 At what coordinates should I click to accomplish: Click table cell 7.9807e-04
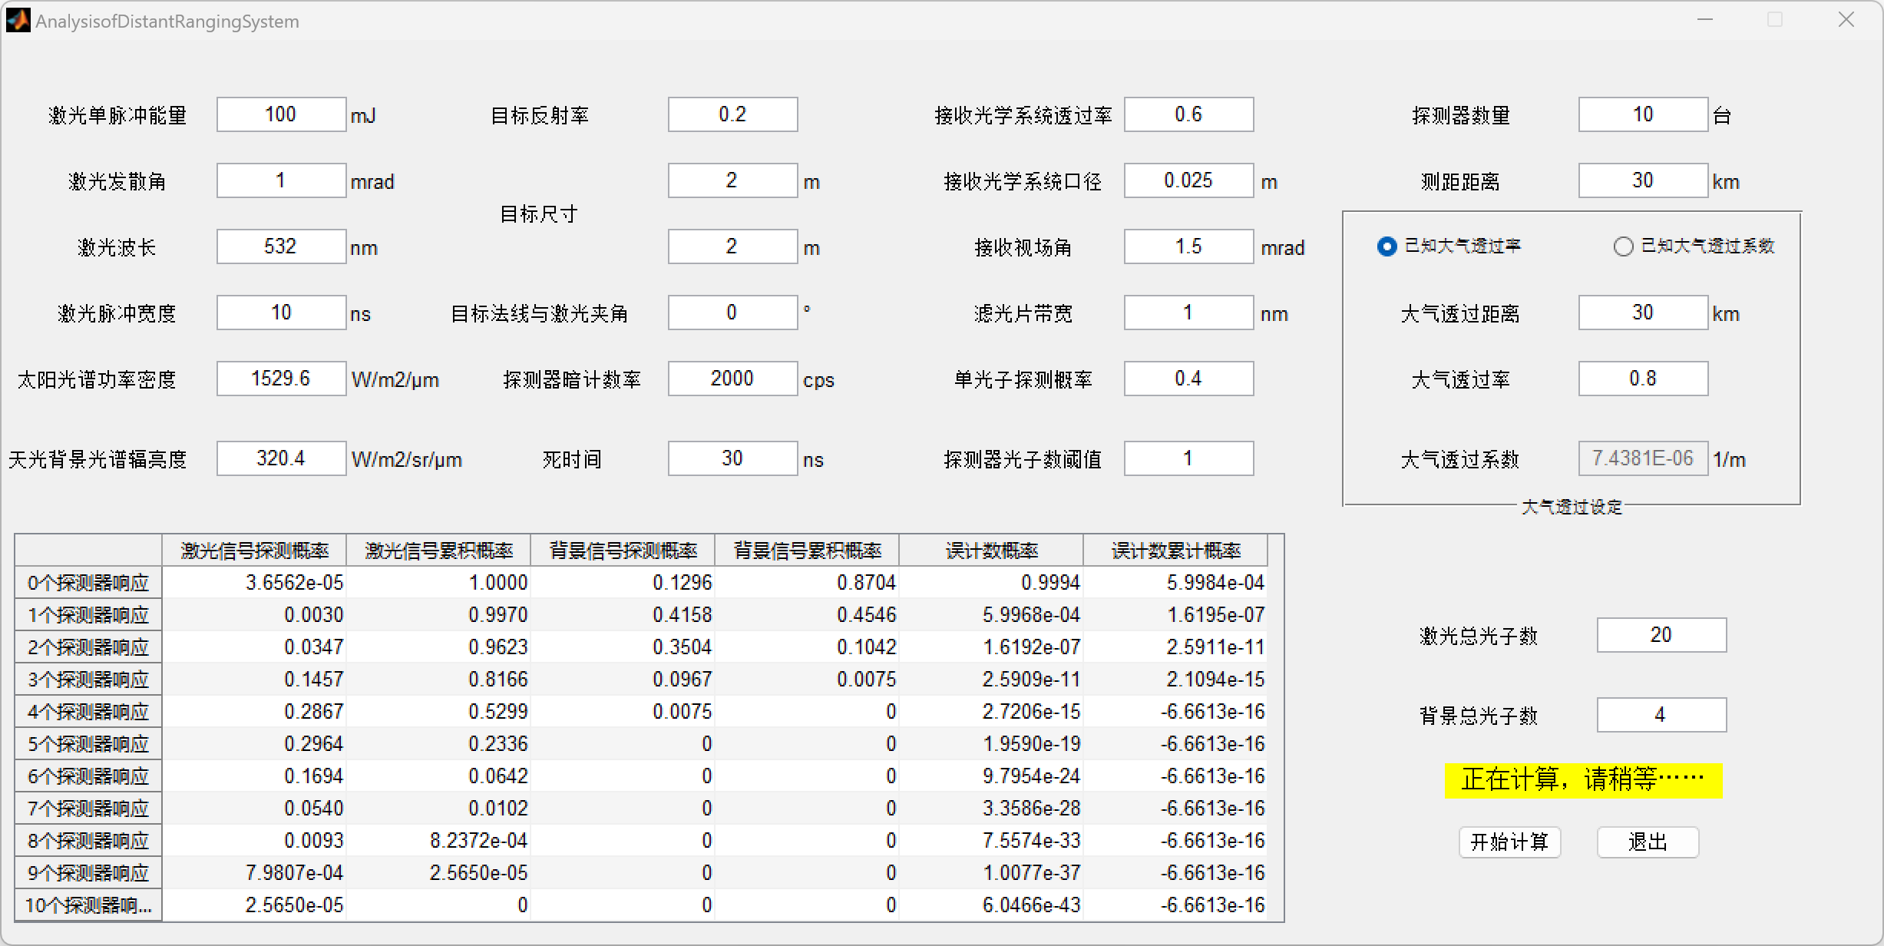tap(254, 873)
